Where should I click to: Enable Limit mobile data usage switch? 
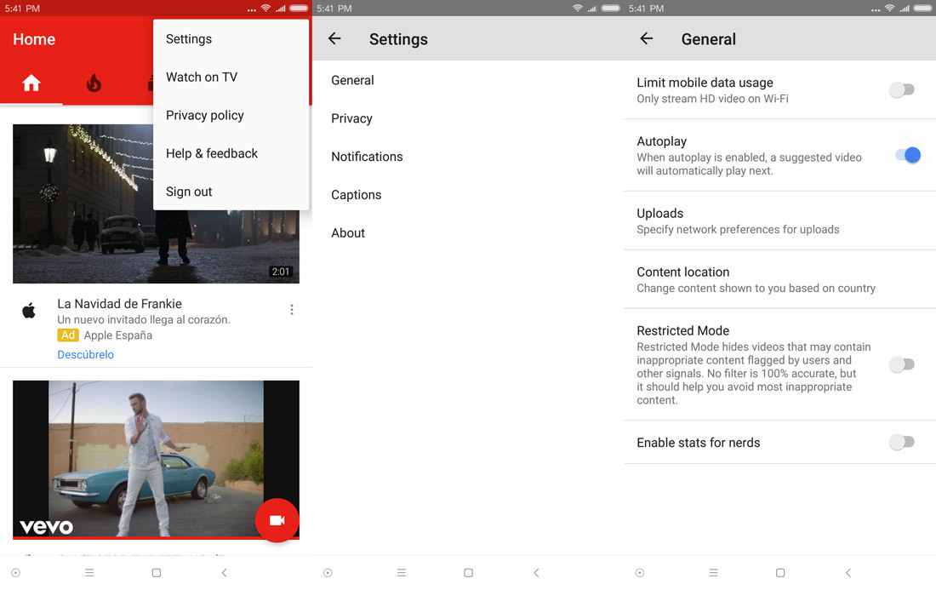tap(901, 90)
